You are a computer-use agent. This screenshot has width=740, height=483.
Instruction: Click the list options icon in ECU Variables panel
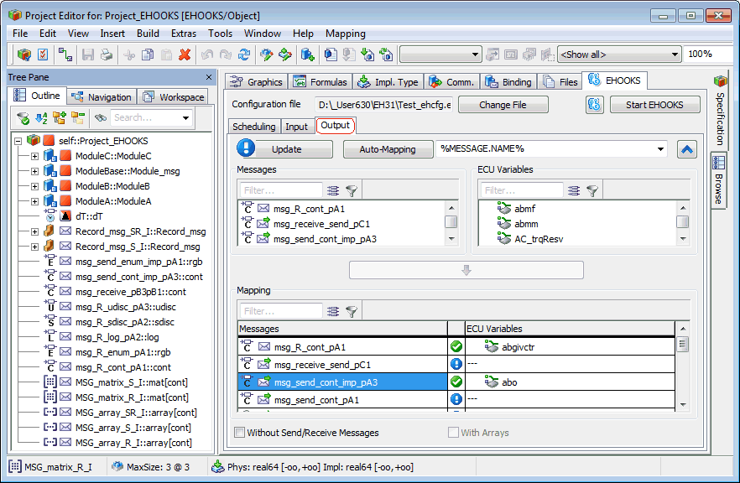(x=574, y=190)
